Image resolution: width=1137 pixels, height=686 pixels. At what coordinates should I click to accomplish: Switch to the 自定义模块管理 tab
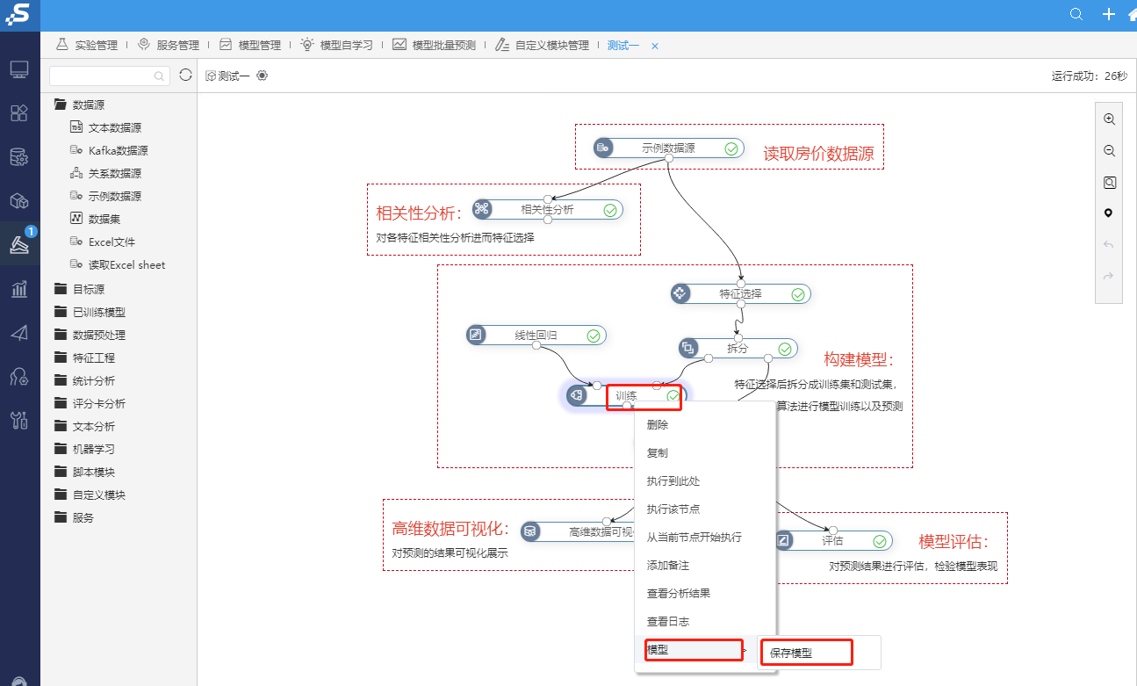542,45
